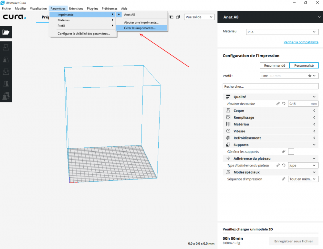This screenshot has height=249, width=323.
Task: Choose Ajouter une imprimante... from submenu
Action: point(141,23)
